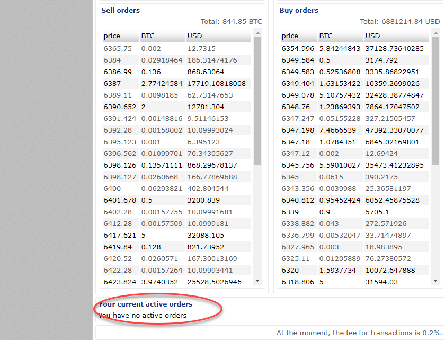Image resolution: width=445 pixels, height=340 pixels.
Task: Click USD value 32428.38774847 in Buy orders
Action: click(395, 95)
